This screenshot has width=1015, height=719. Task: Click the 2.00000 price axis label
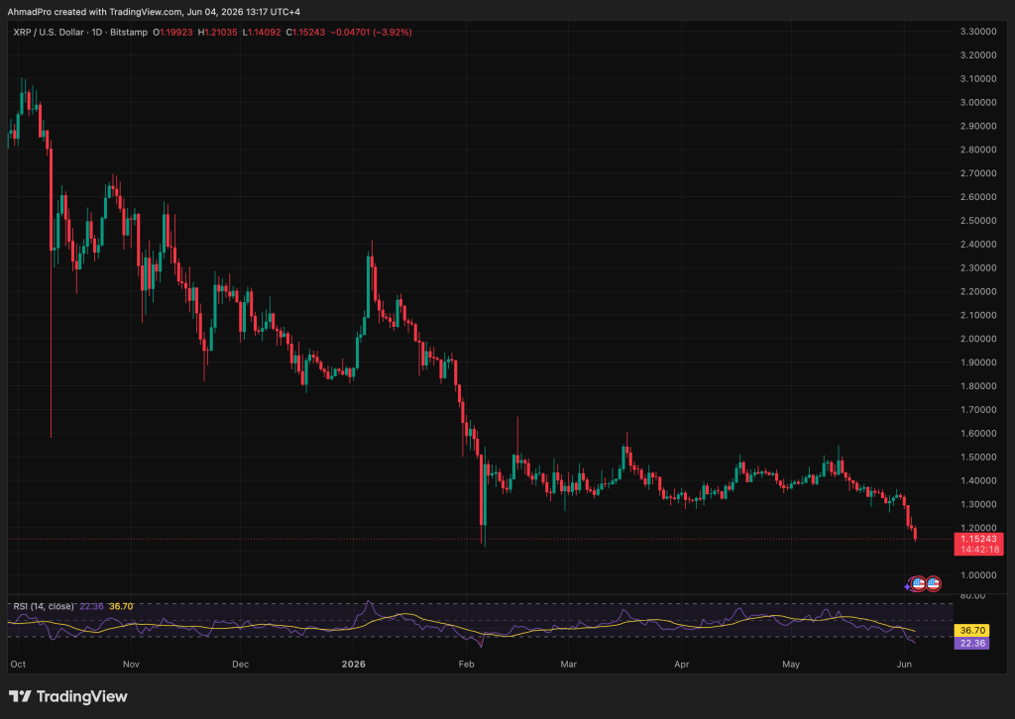click(x=978, y=339)
